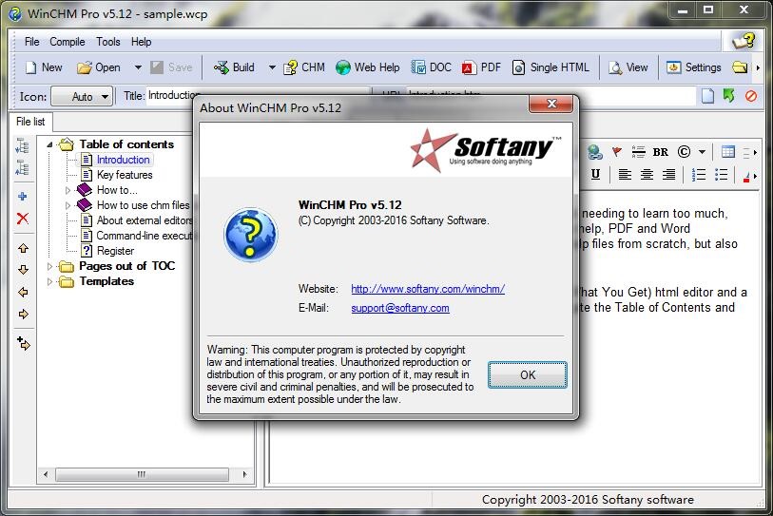
Task: Generate Web Help via globe icon
Action: (367, 67)
